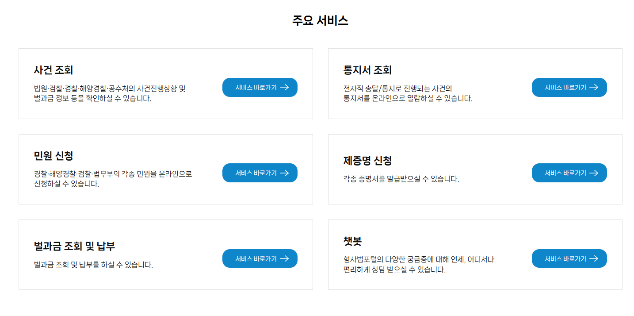
Task: Open the 벌과금 조회 및 납부 shortcut button
Action: pyautogui.click(x=260, y=258)
